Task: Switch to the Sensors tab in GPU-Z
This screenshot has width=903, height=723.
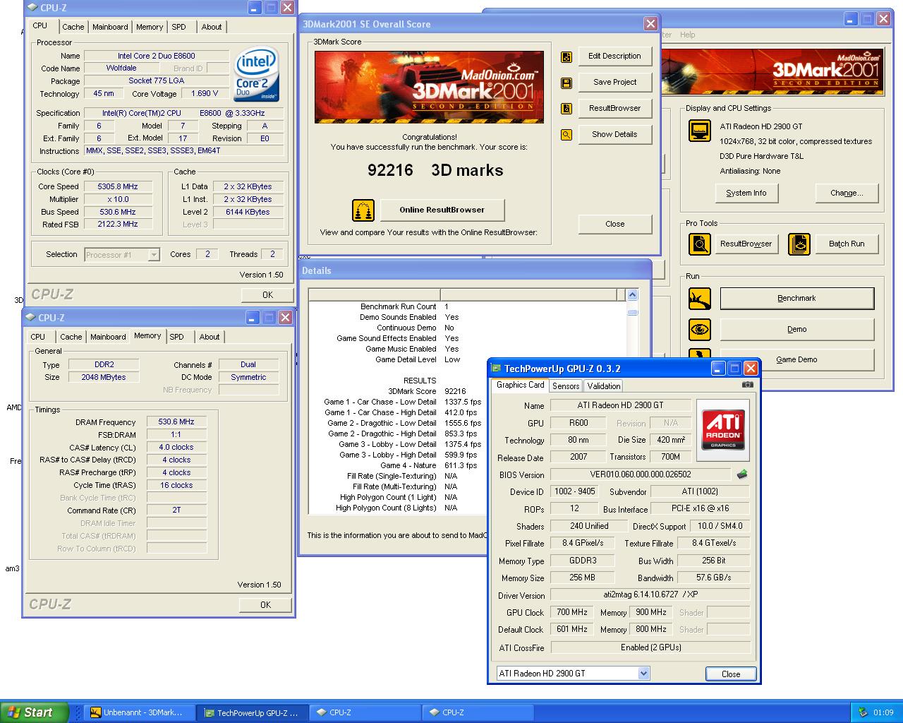Action: (x=566, y=386)
